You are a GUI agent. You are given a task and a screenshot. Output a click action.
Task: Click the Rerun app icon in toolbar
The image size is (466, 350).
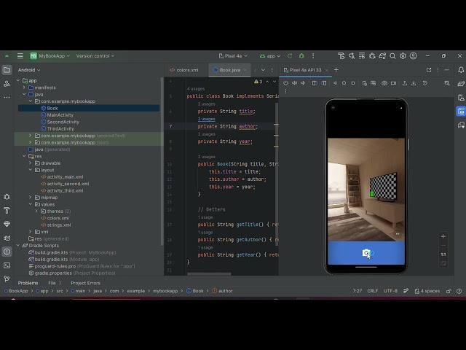coord(290,55)
